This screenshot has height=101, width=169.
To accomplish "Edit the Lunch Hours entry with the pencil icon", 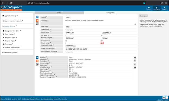I will [x=37, y=58].
